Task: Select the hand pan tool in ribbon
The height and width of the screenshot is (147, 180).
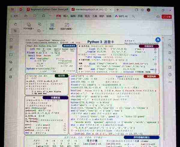Action: click(15, 24)
